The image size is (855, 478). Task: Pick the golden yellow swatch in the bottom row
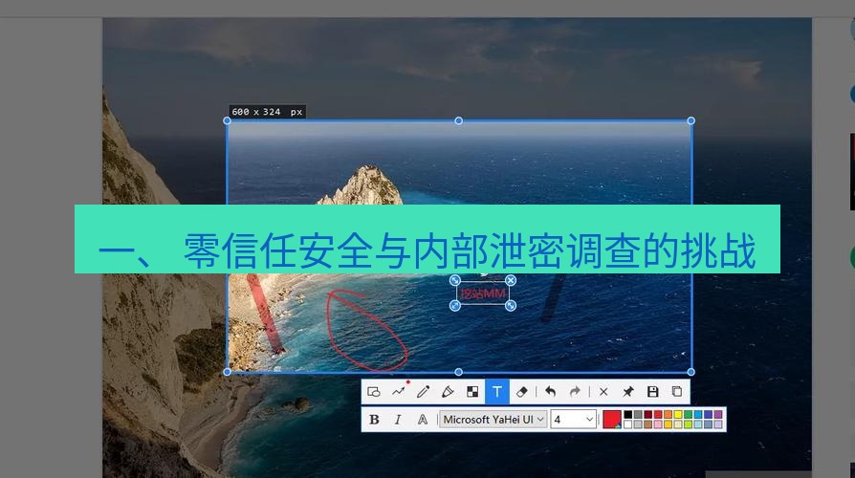point(668,424)
